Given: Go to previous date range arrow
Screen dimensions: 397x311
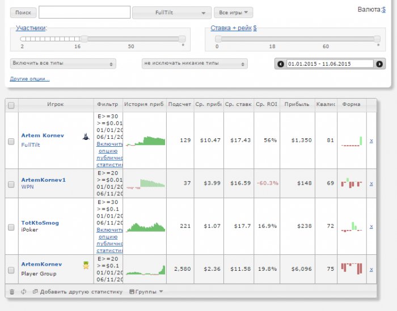Looking at the screenshot, I should pos(281,64).
